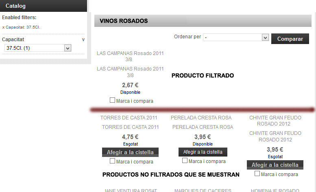The image size is (316, 192).
Task: Add TORRES DE CASTA 2011 to the cistella
Action: [x=130, y=152]
